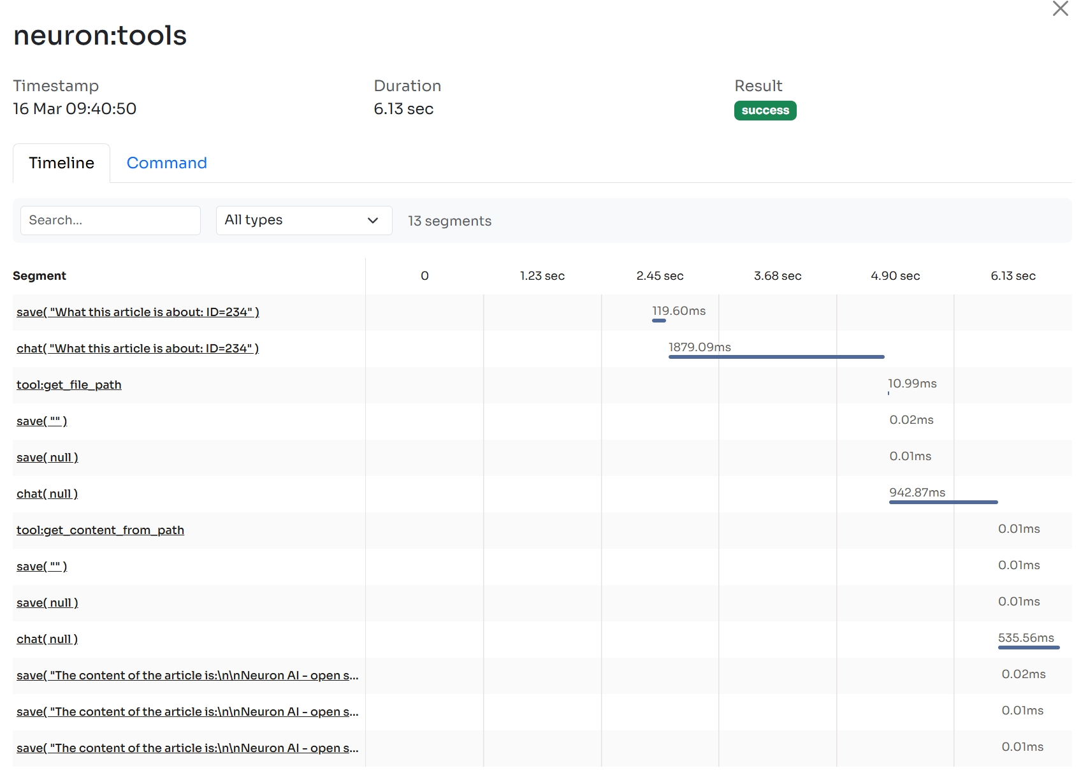This screenshot has width=1081, height=775.
Task: Open the last "The content of the article" save segment
Action: coord(187,748)
